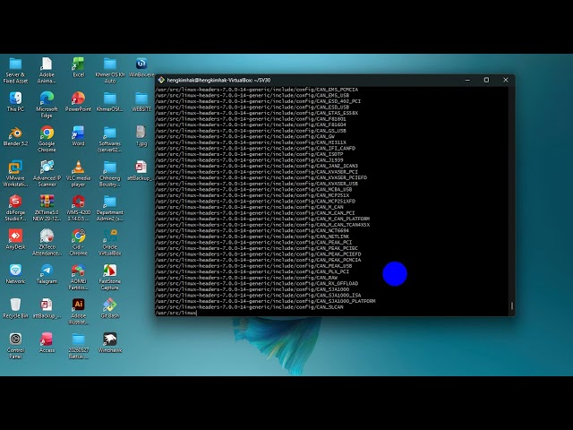Open the Excel desktop shortcut
This screenshot has height=430, width=573.
78,67
